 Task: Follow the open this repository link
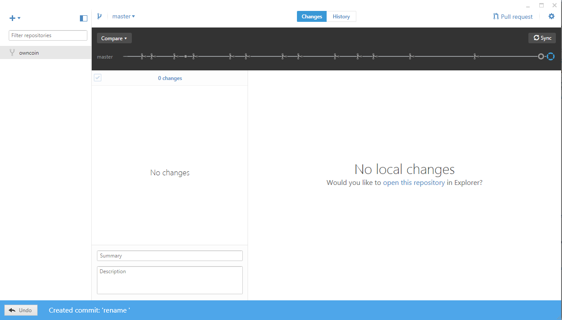click(x=414, y=183)
